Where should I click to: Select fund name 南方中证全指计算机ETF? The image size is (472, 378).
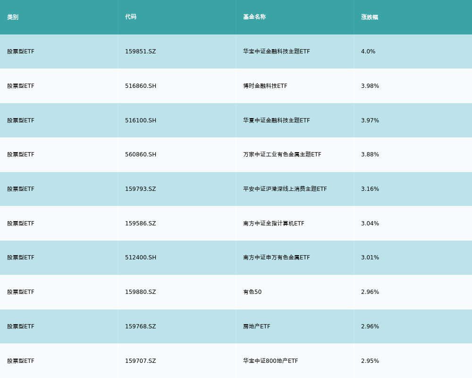tap(274, 223)
